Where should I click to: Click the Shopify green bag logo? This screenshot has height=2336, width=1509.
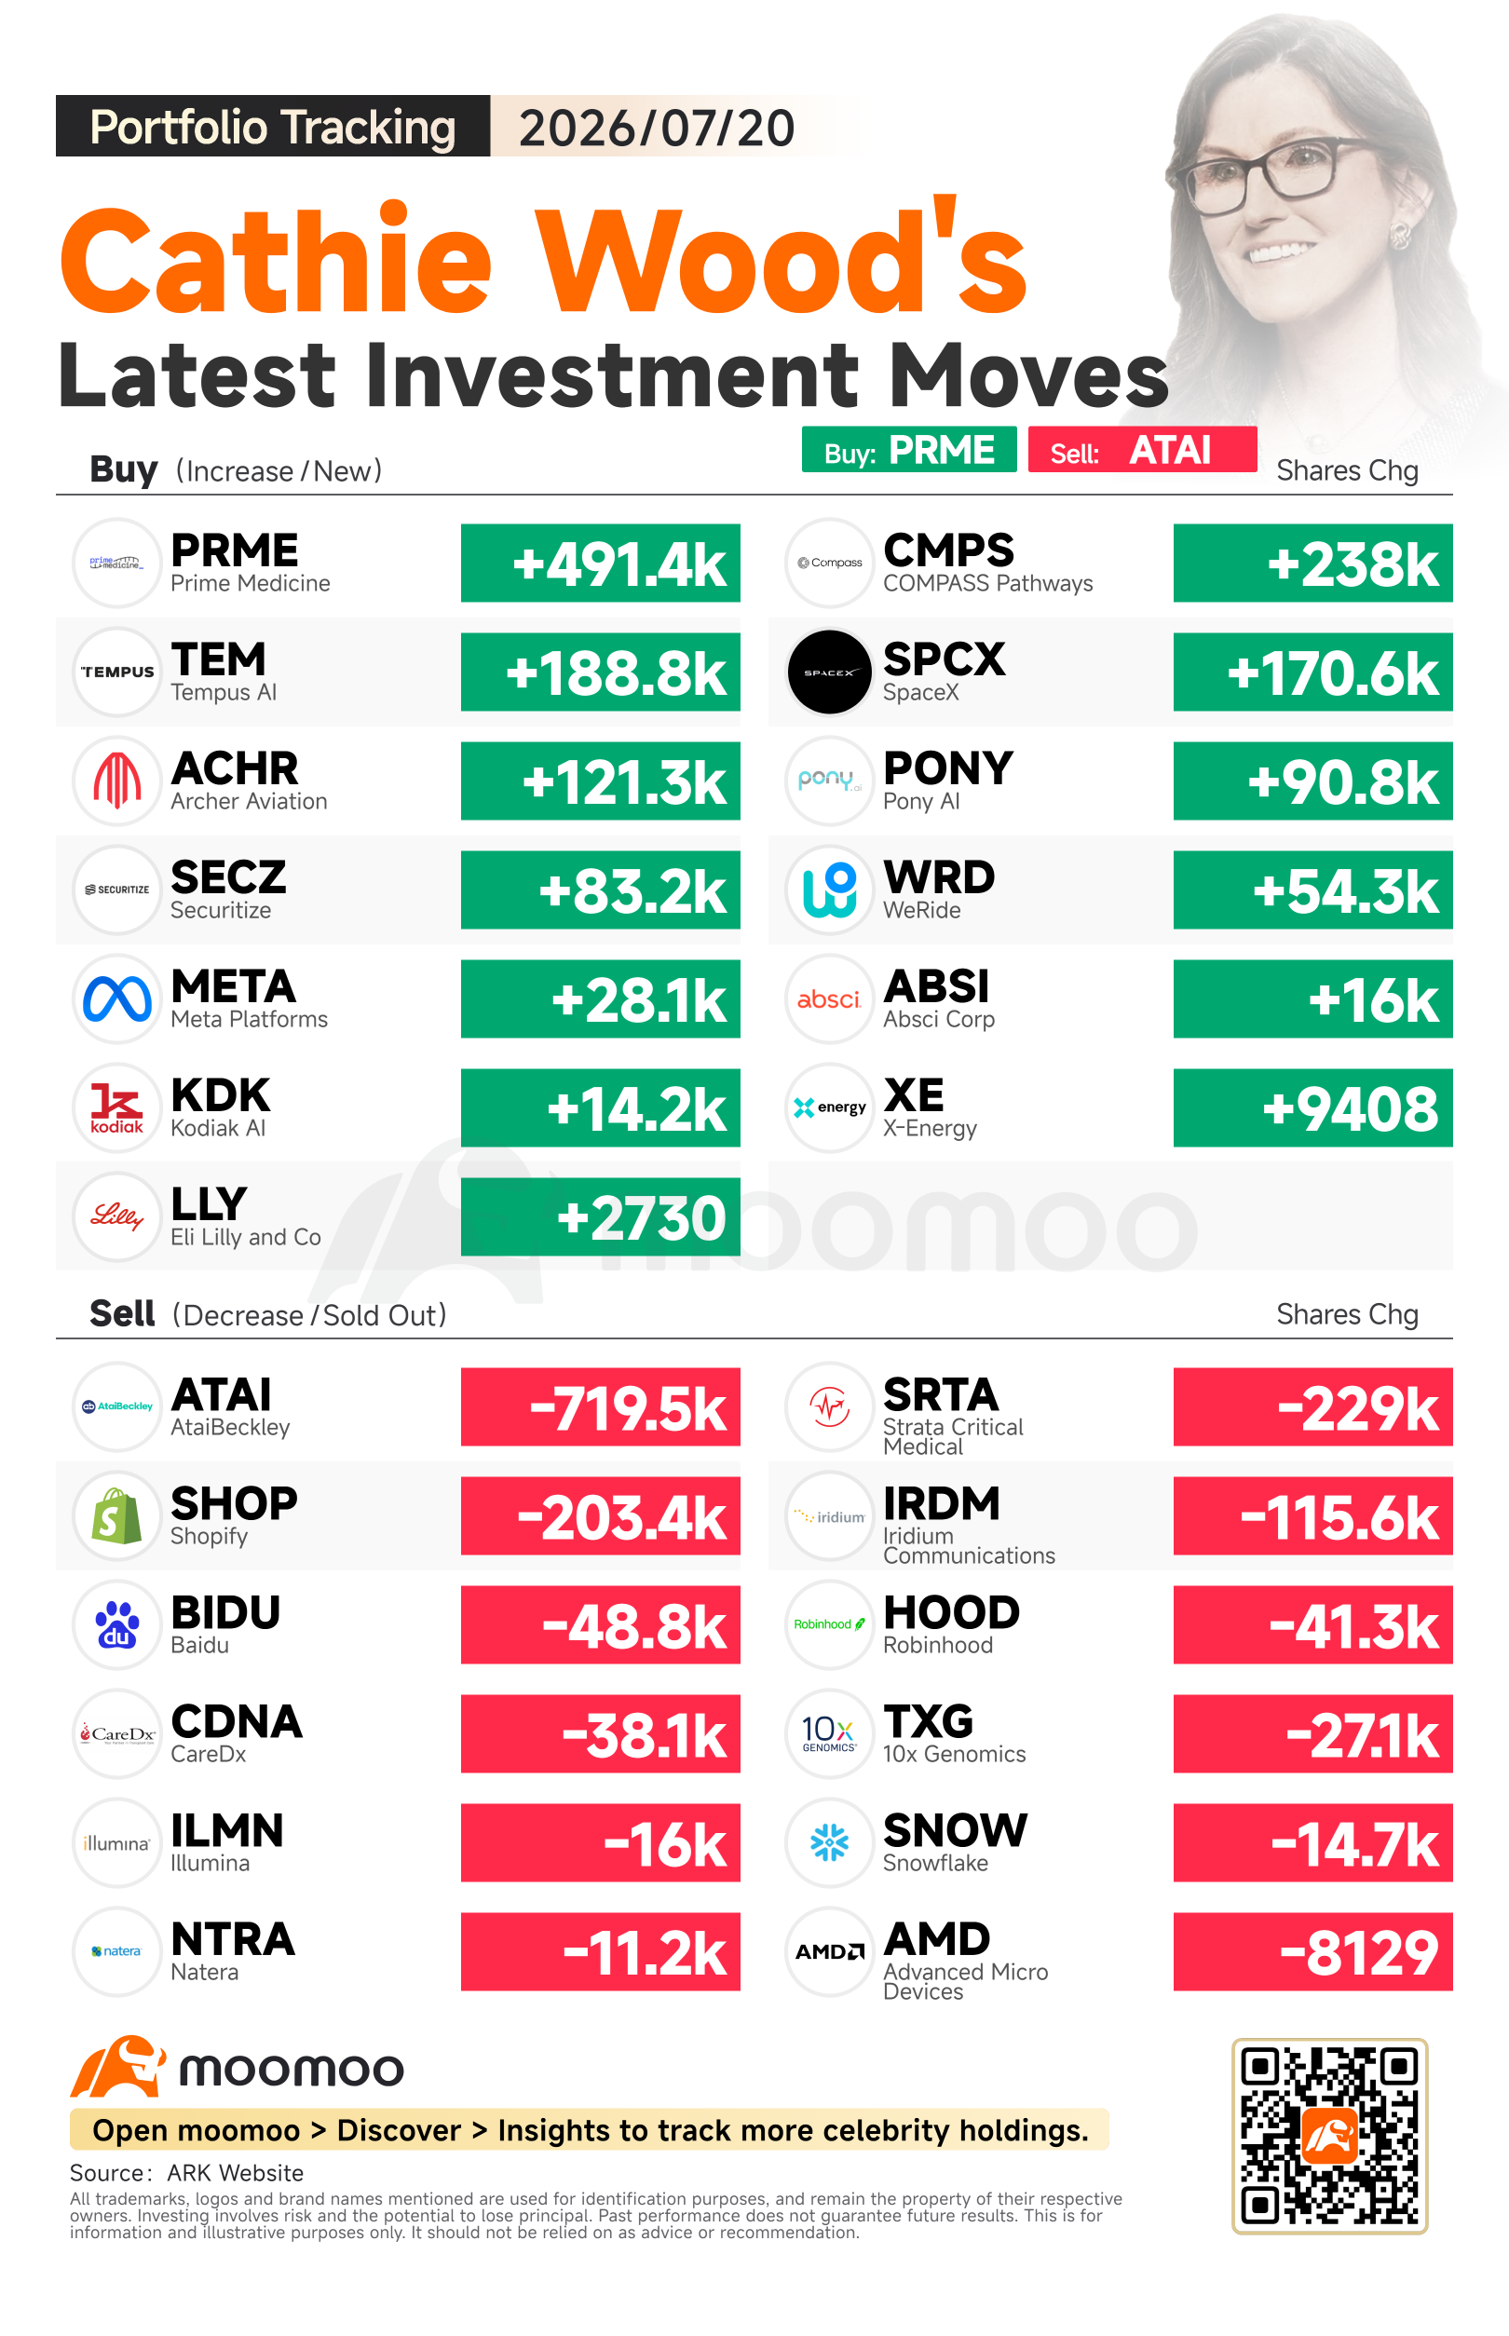[116, 1515]
